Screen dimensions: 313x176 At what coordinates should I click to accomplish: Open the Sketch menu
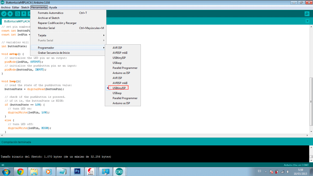pyautogui.click(x=25, y=8)
